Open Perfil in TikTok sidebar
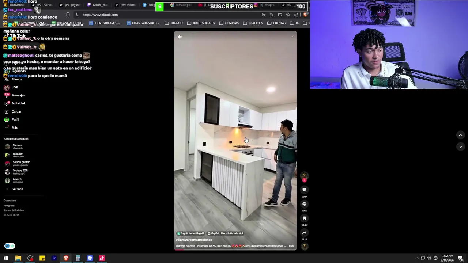468x263 pixels. point(11,119)
